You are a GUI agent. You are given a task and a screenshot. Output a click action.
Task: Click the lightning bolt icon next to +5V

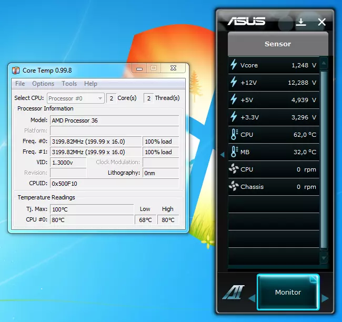pyautogui.click(x=234, y=99)
